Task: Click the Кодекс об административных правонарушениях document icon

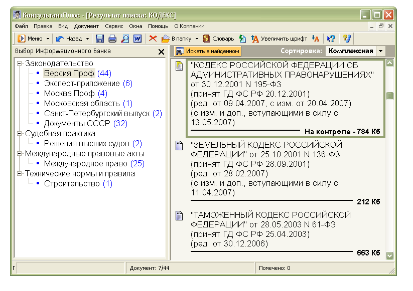Action: 179,66
